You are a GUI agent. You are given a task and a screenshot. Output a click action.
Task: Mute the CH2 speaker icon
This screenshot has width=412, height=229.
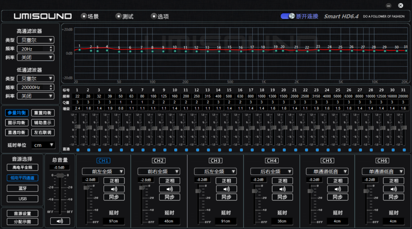pos(170,189)
